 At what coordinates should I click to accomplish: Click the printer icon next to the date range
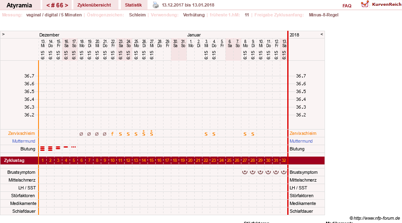click(156, 5)
